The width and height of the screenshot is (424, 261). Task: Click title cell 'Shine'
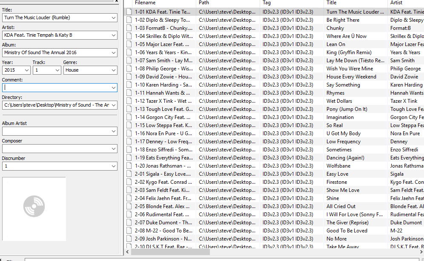pyautogui.click(x=332, y=198)
